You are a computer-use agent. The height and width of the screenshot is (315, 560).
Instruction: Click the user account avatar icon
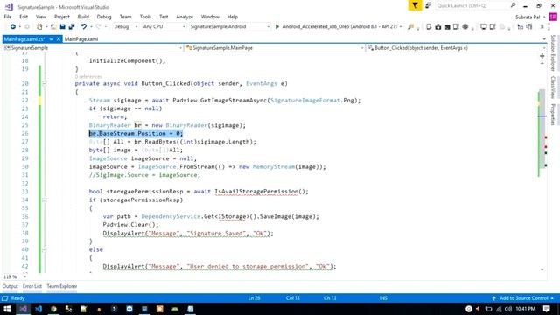553,17
